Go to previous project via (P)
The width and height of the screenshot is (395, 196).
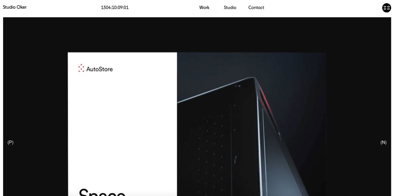[x=10, y=142]
